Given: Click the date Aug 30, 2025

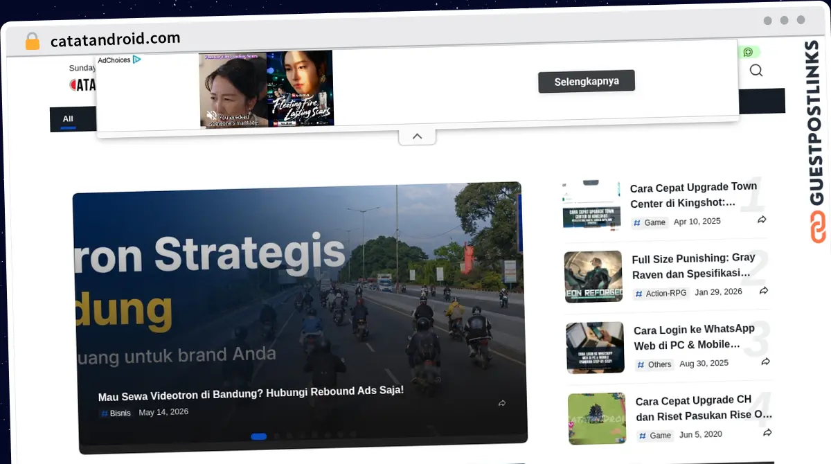Looking at the screenshot, I should tap(704, 363).
